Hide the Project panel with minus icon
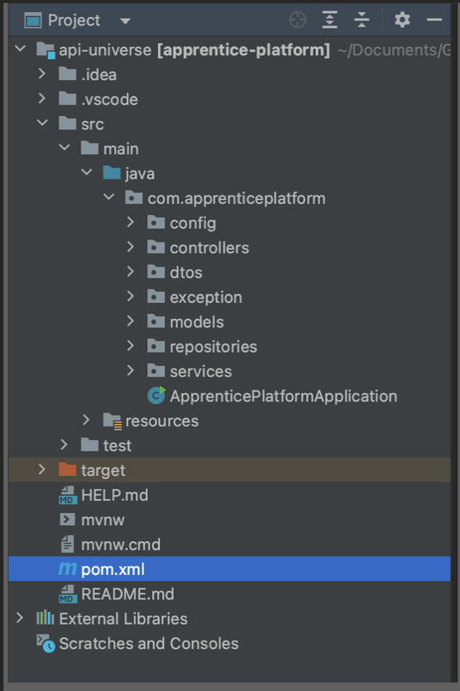Screen dimensions: 460x691 [435, 20]
